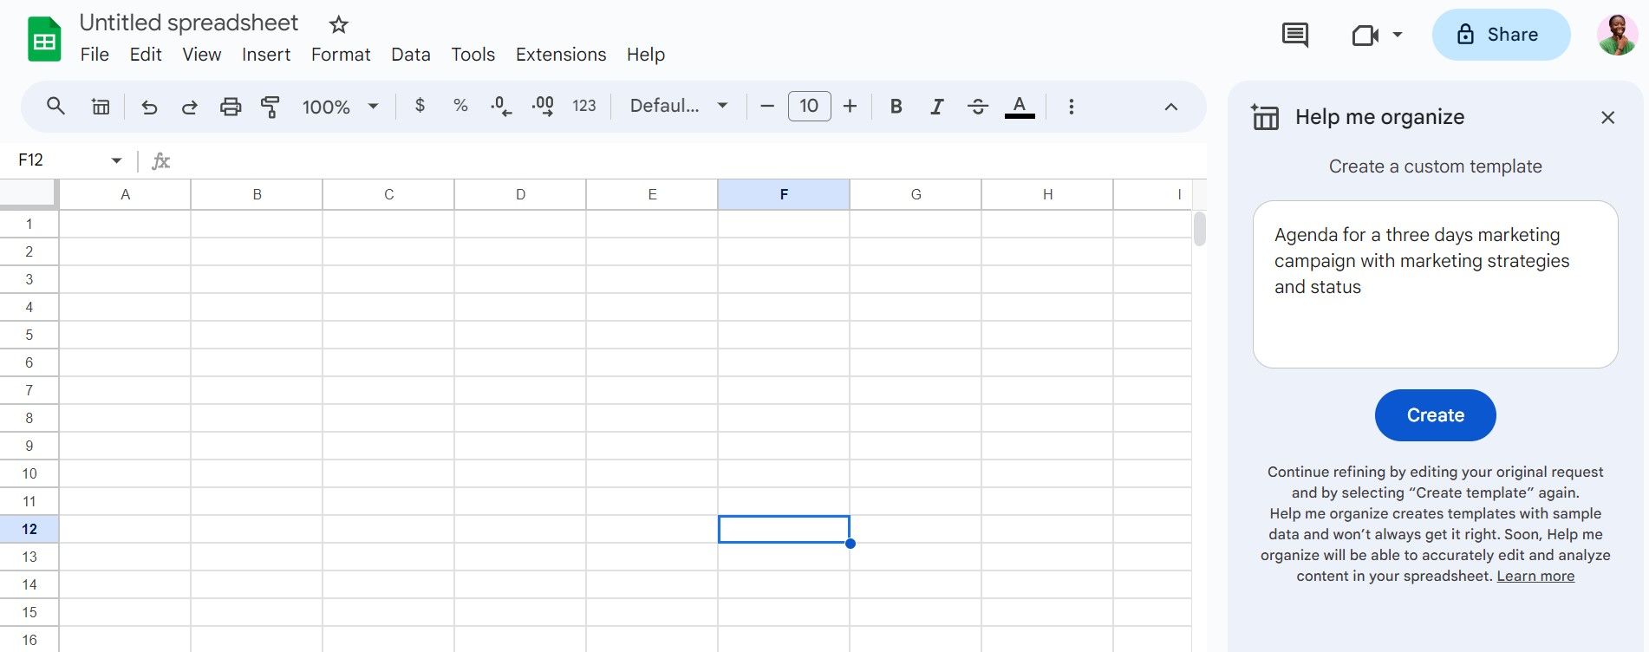Select column C header
The width and height of the screenshot is (1649, 652).
click(x=388, y=194)
